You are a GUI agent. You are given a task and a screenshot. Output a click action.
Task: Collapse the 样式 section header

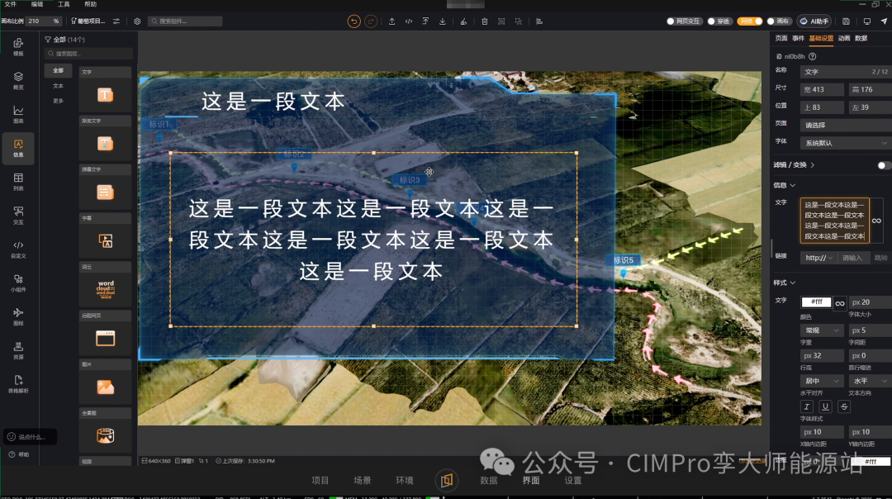click(785, 283)
